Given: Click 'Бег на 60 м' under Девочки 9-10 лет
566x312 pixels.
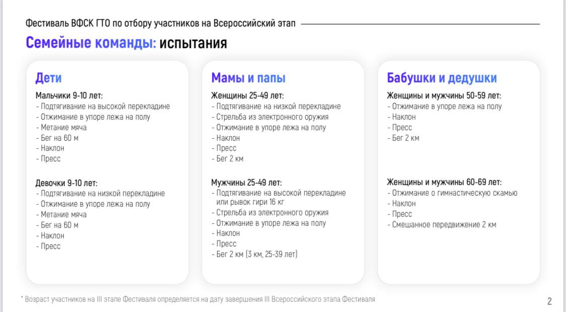Looking at the screenshot, I should [x=59, y=225].
